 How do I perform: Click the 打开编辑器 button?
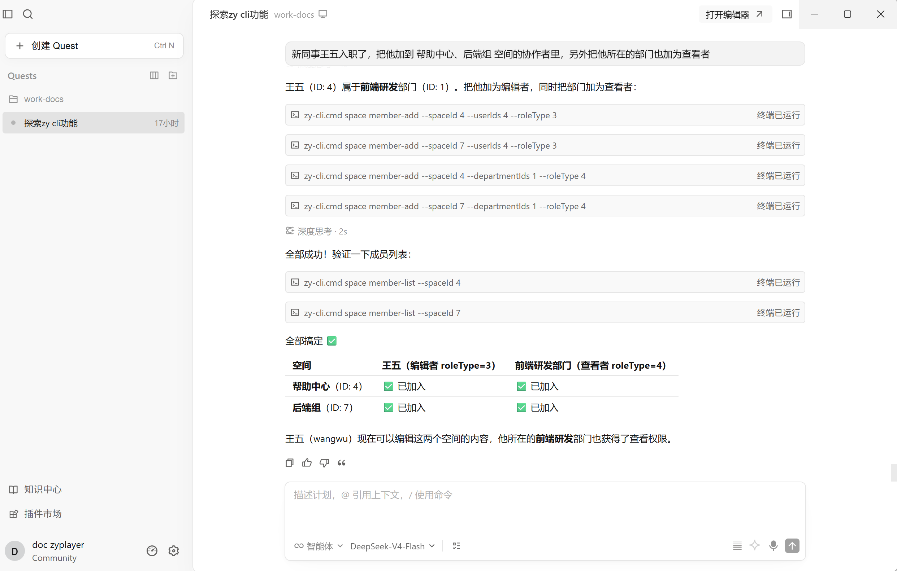[735, 14]
